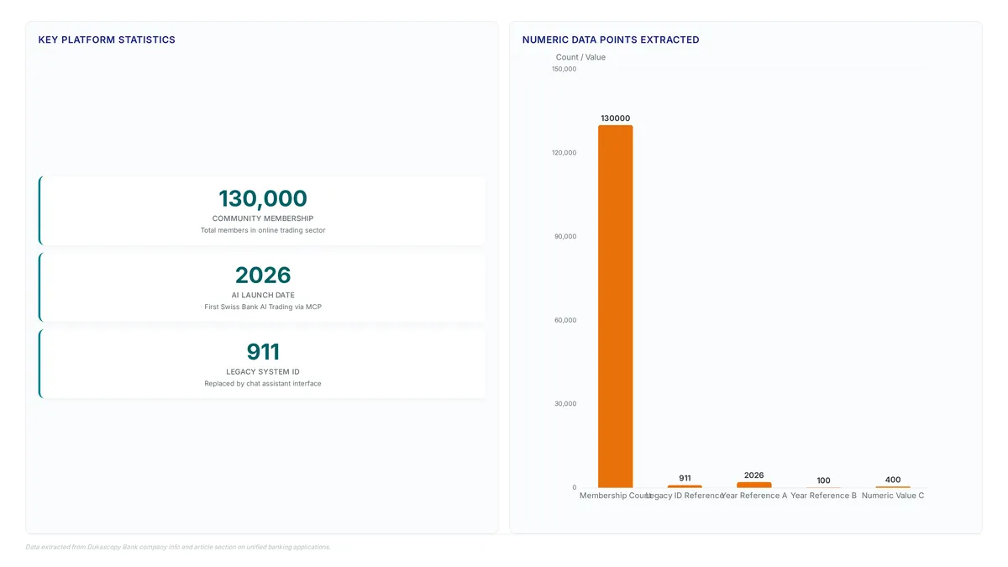Click the Legacy System ID label
Viewport: 1008px width, 567px height.
tap(263, 371)
